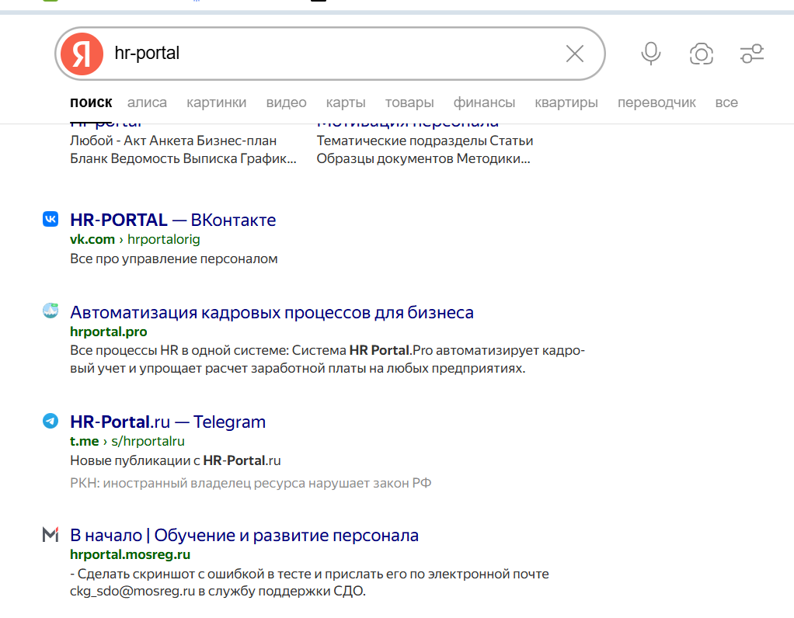Follow the hrportalorig path link
The image size is (794, 618).
(x=164, y=239)
